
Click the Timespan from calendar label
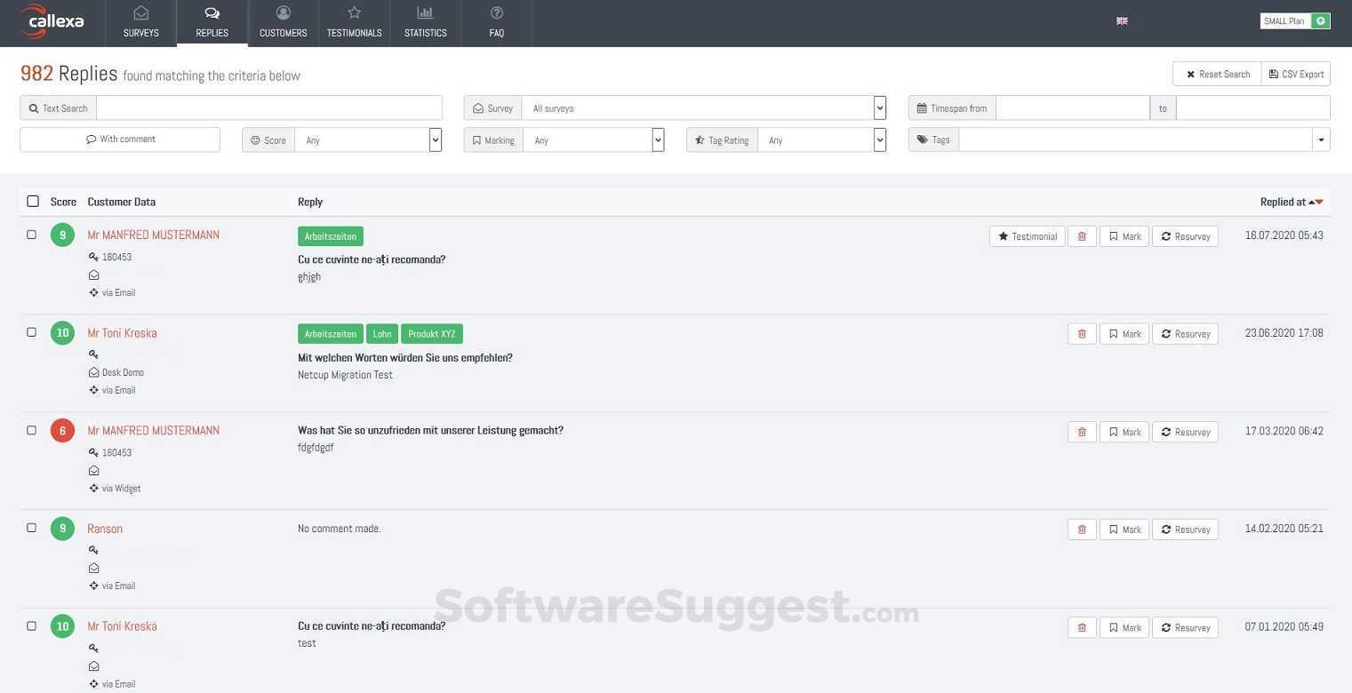pyautogui.click(x=952, y=108)
